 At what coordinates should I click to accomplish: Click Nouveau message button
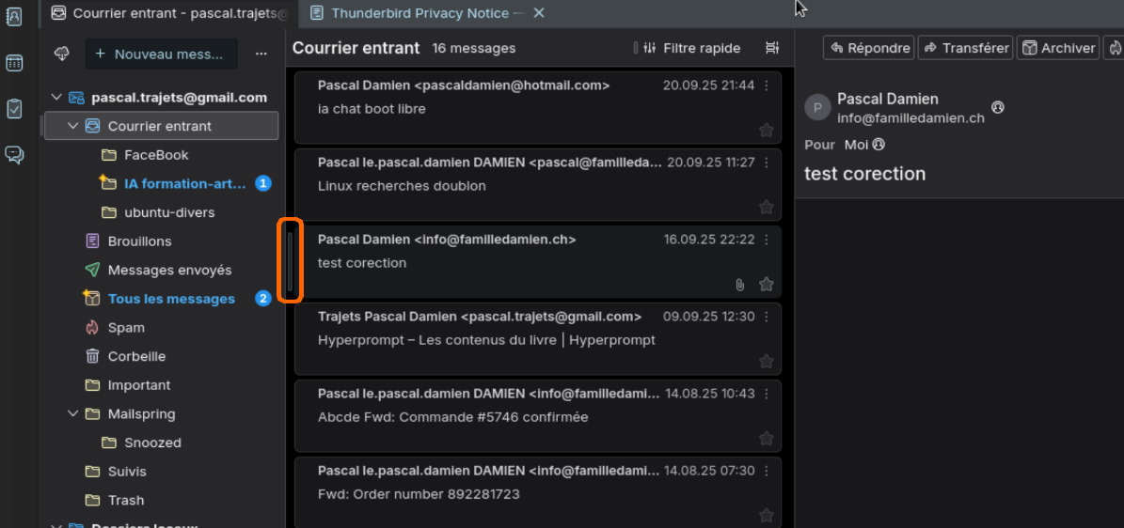(x=161, y=54)
